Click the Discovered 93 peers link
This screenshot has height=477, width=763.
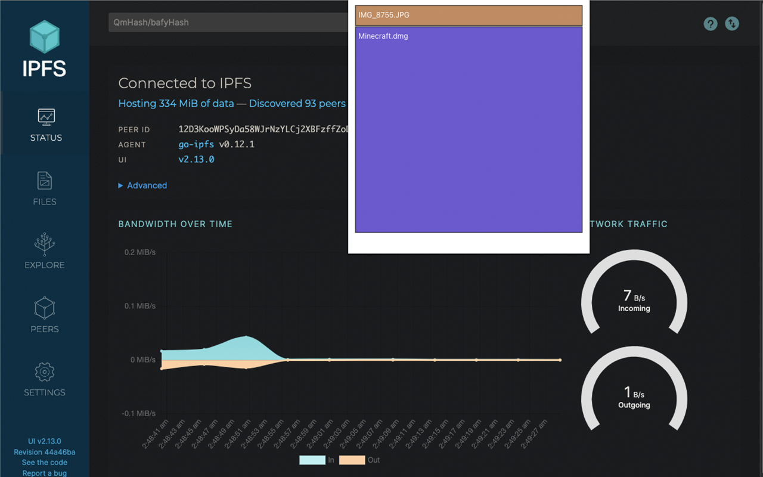pyautogui.click(x=297, y=103)
